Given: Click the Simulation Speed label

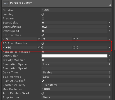Looking at the screenshot, I should pyautogui.click(x=15, y=68).
